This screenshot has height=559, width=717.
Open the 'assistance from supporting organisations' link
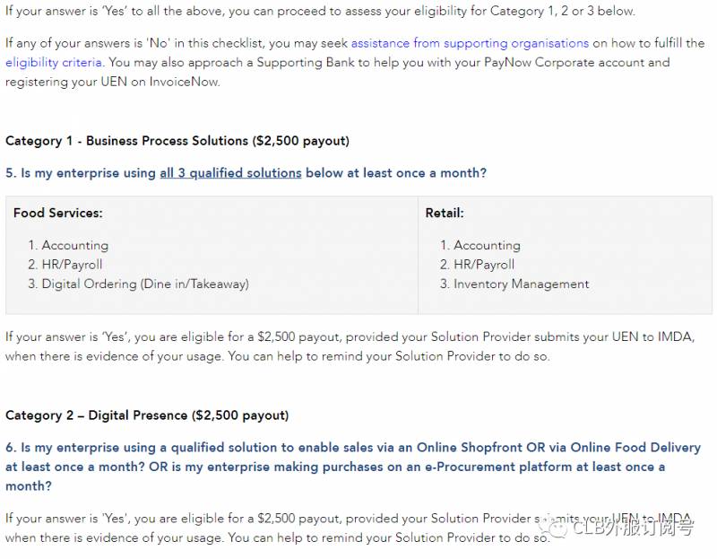470,43
